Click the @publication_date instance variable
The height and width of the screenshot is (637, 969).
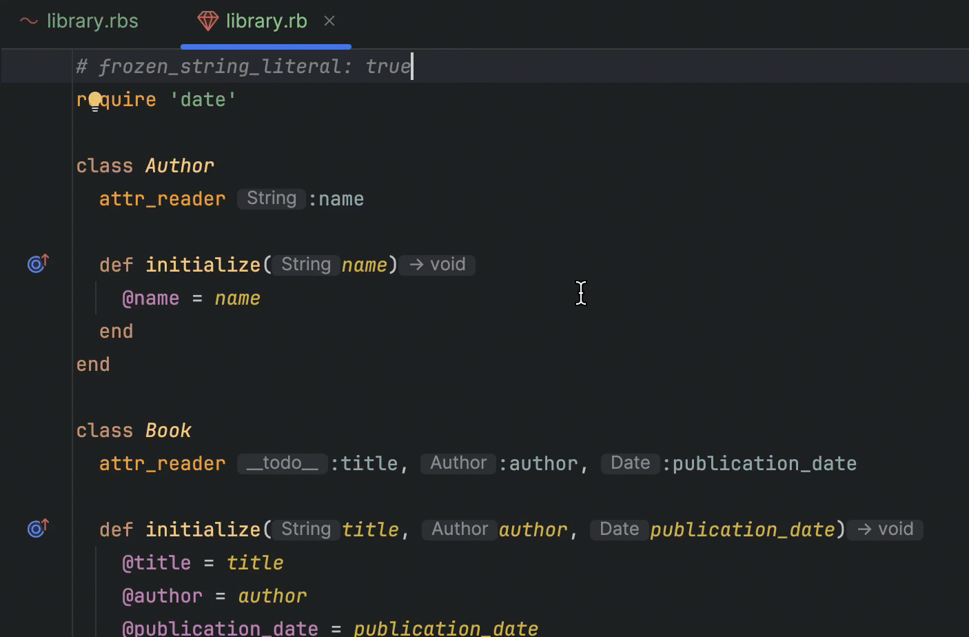220,628
